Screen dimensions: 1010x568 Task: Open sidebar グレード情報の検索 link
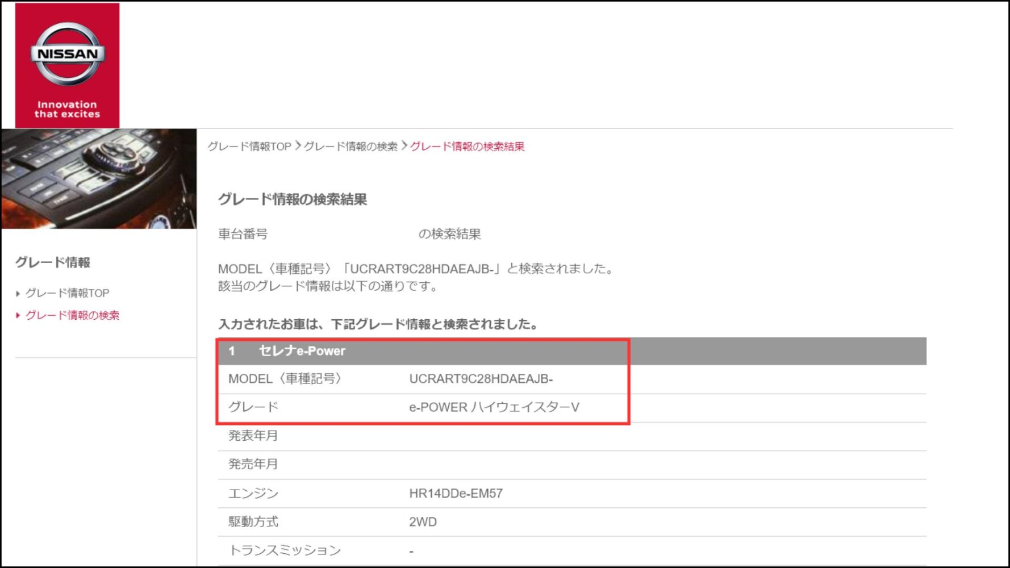pos(73,315)
